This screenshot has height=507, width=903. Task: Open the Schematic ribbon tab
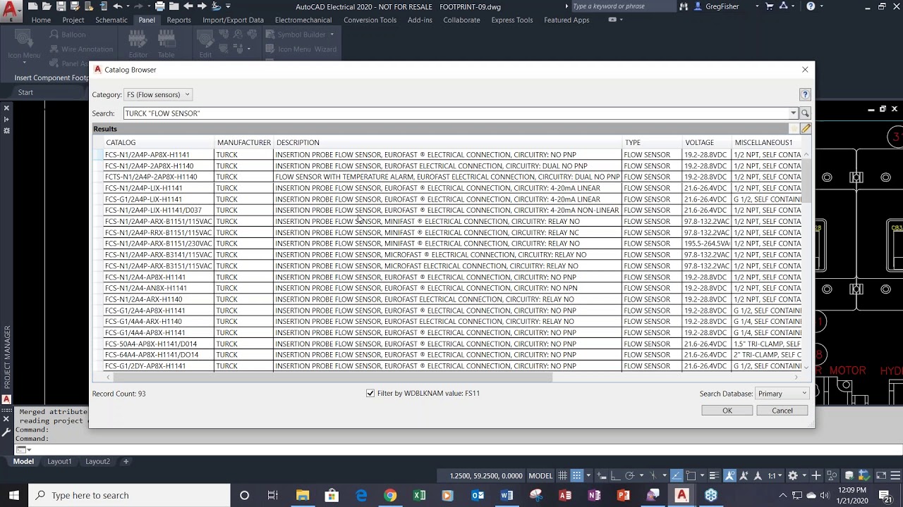click(x=111, y=20)
